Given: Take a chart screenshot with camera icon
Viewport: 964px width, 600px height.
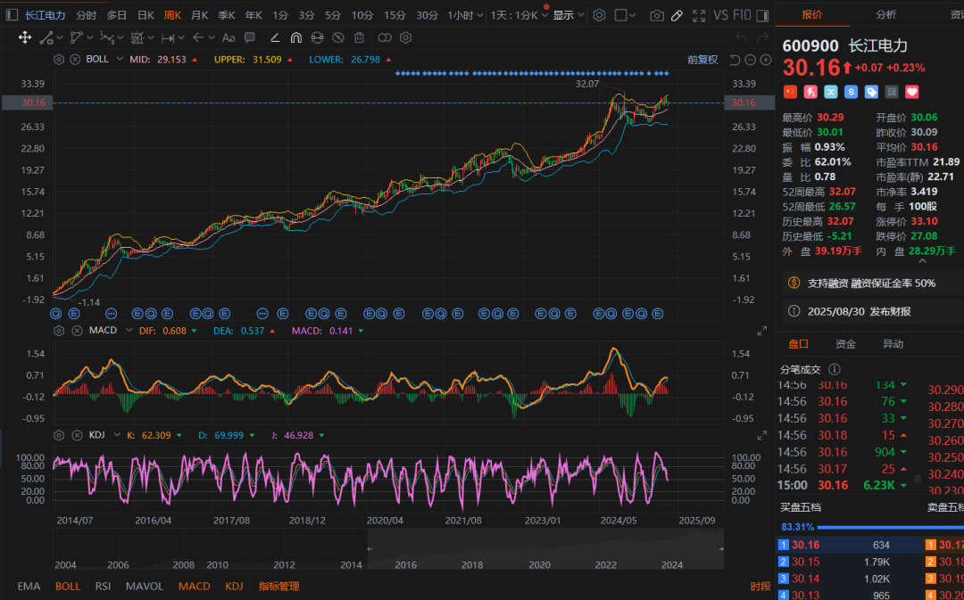Looking at the screenshot, I should click(x=657, y=15).
